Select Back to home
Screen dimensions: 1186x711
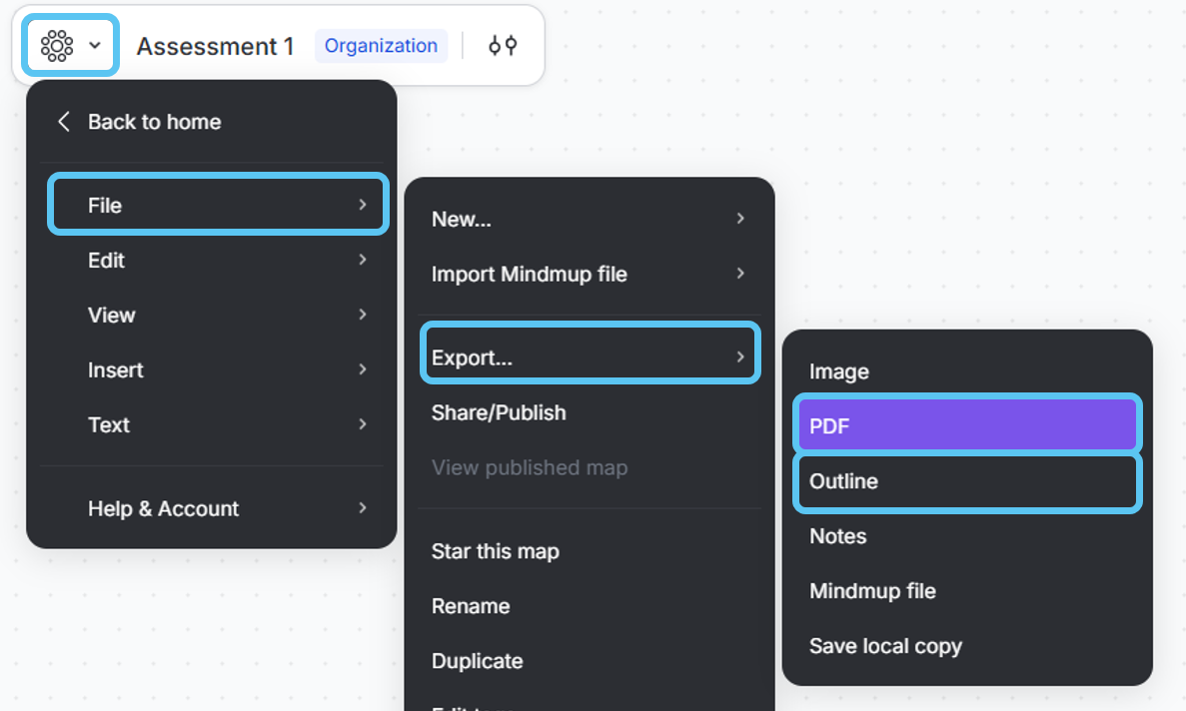154,122
